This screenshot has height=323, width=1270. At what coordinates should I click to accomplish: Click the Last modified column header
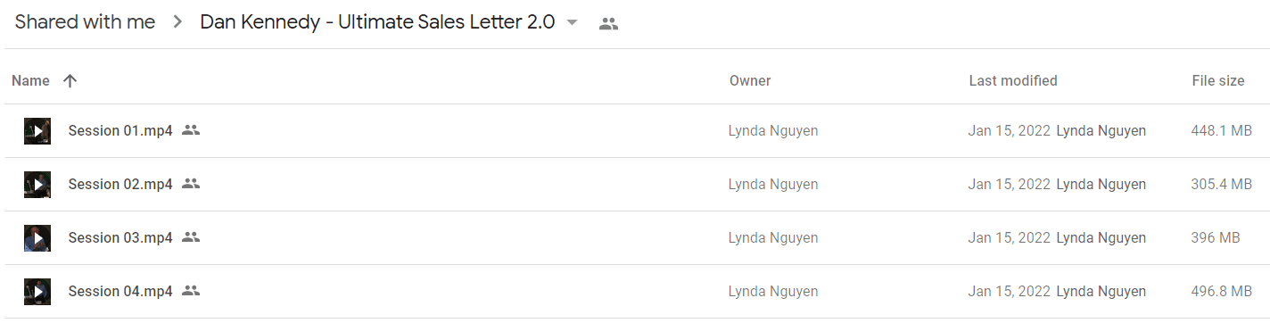click(1013, 80)
